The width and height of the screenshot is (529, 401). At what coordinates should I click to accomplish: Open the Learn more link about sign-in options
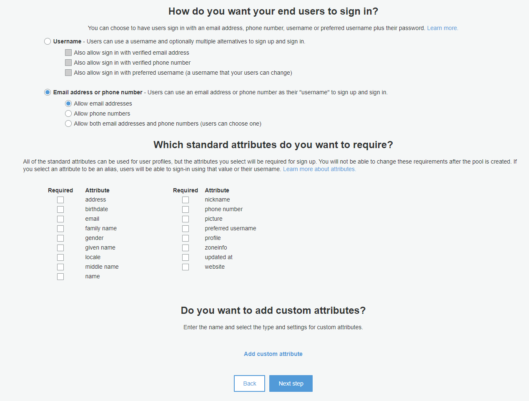tap(442, 28)
